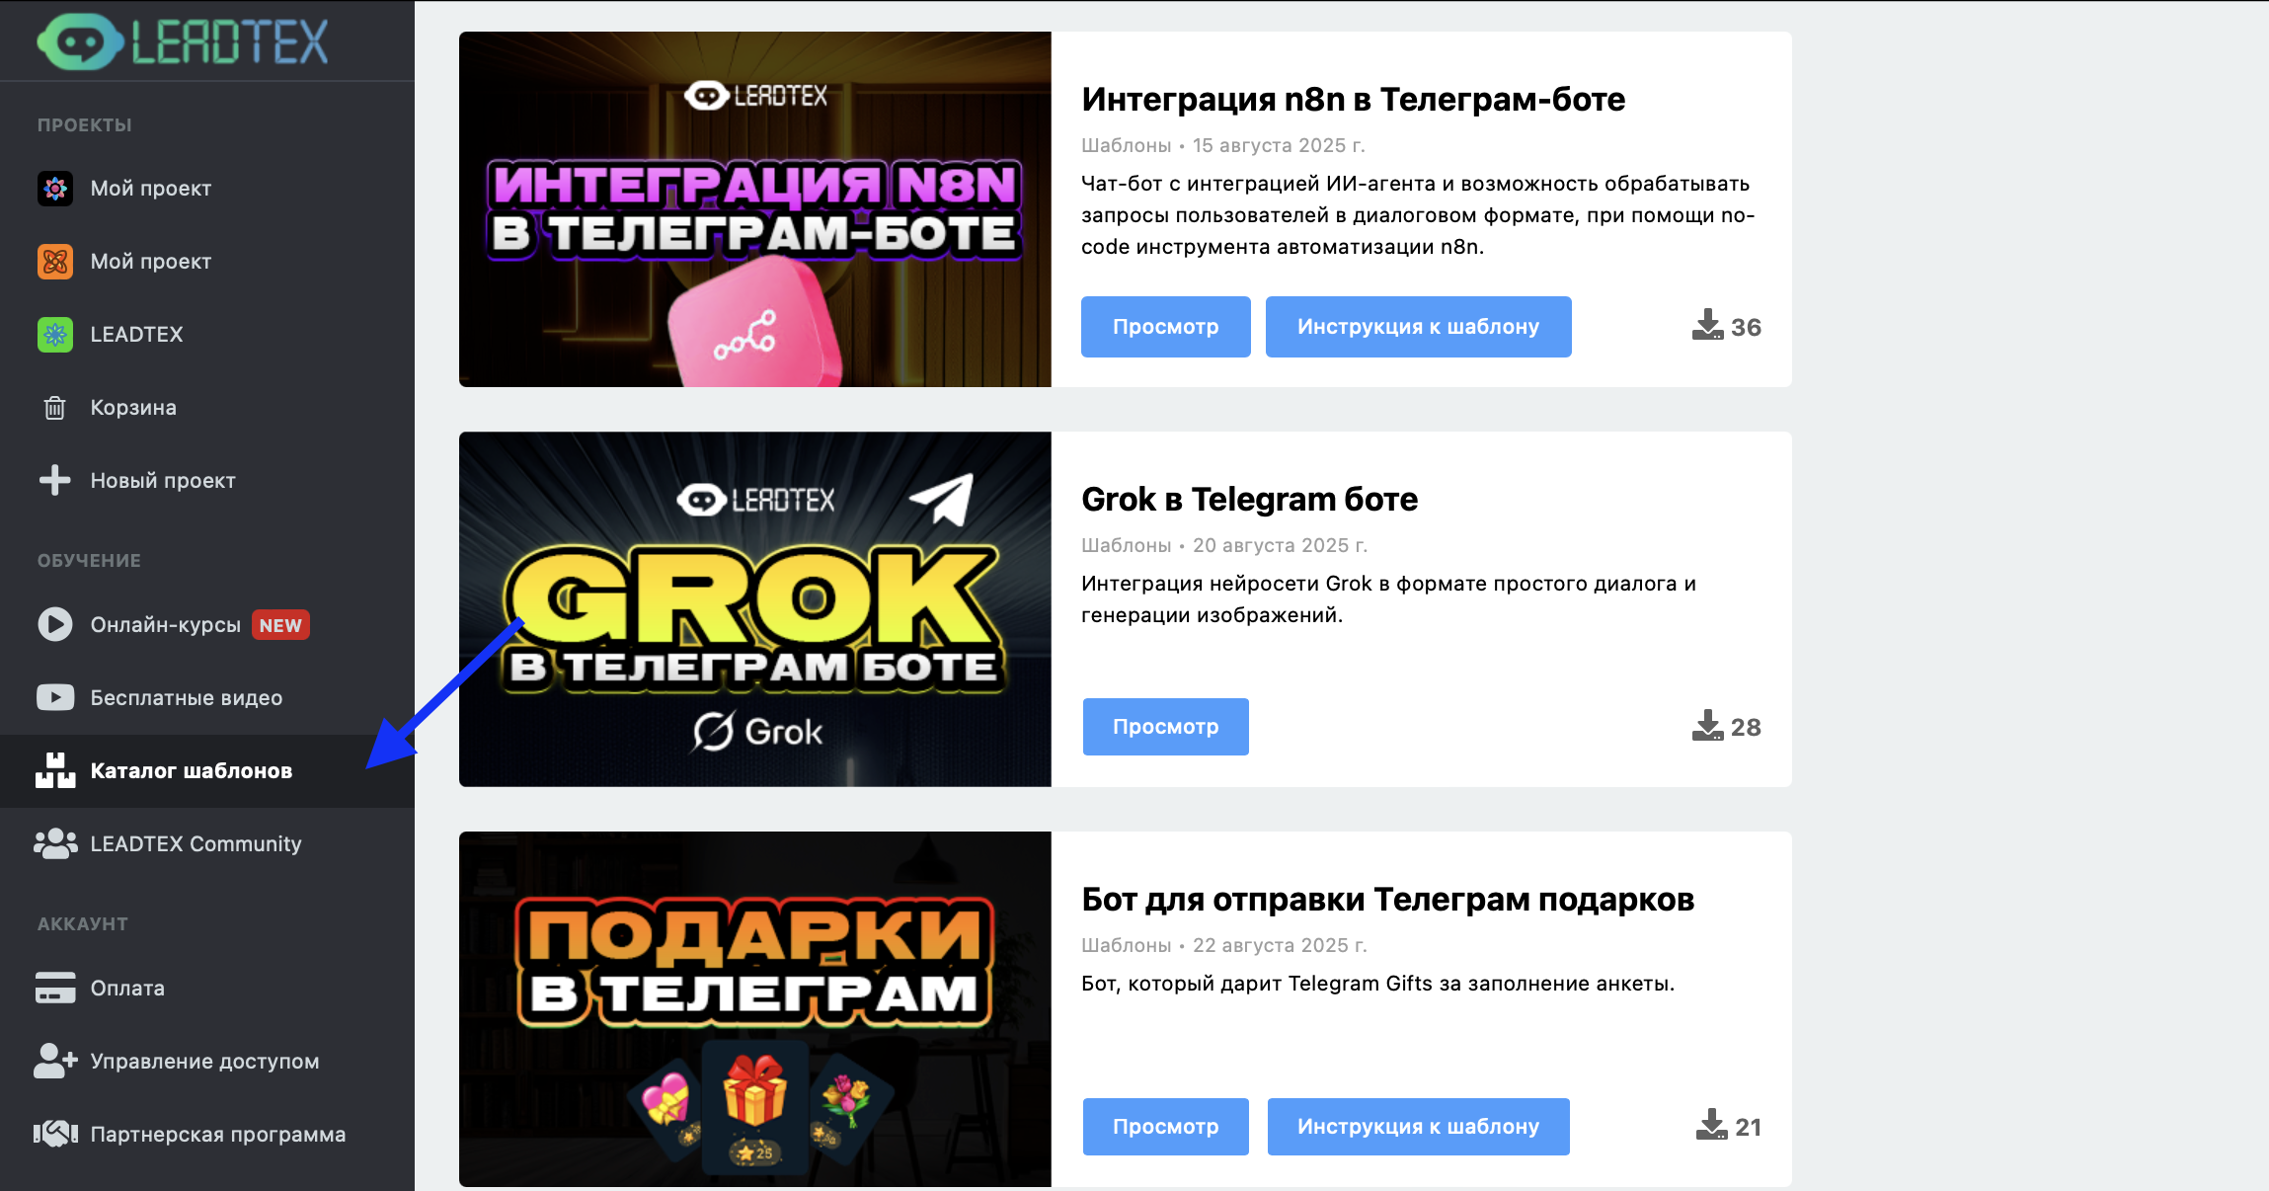Image resolution: width=2269 pixels, height=1191 pixels.
Task: Open the LEADTEX Community people icon
Action: click(x=55, y=843)
